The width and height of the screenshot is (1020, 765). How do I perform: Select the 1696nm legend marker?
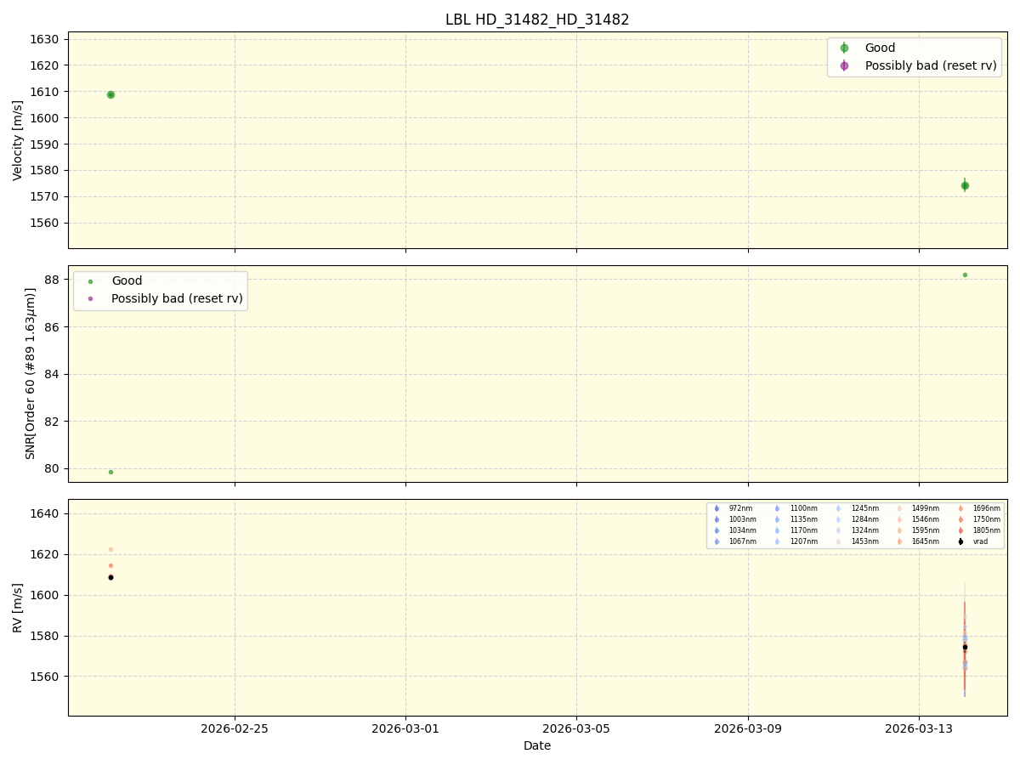click(x=960, y=508)
